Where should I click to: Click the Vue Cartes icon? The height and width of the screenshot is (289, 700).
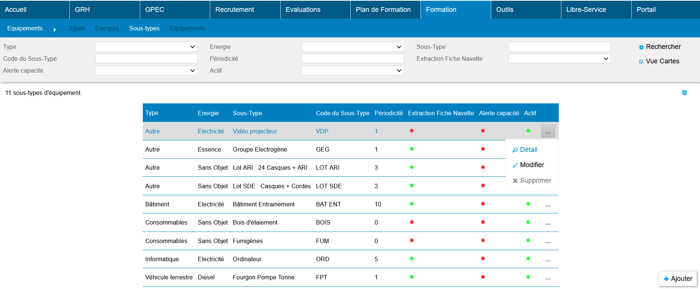coord(641,62)
